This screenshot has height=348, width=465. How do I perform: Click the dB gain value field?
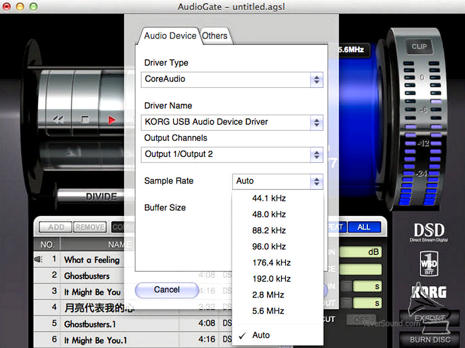pyautogui.click(x=361, y=252)
